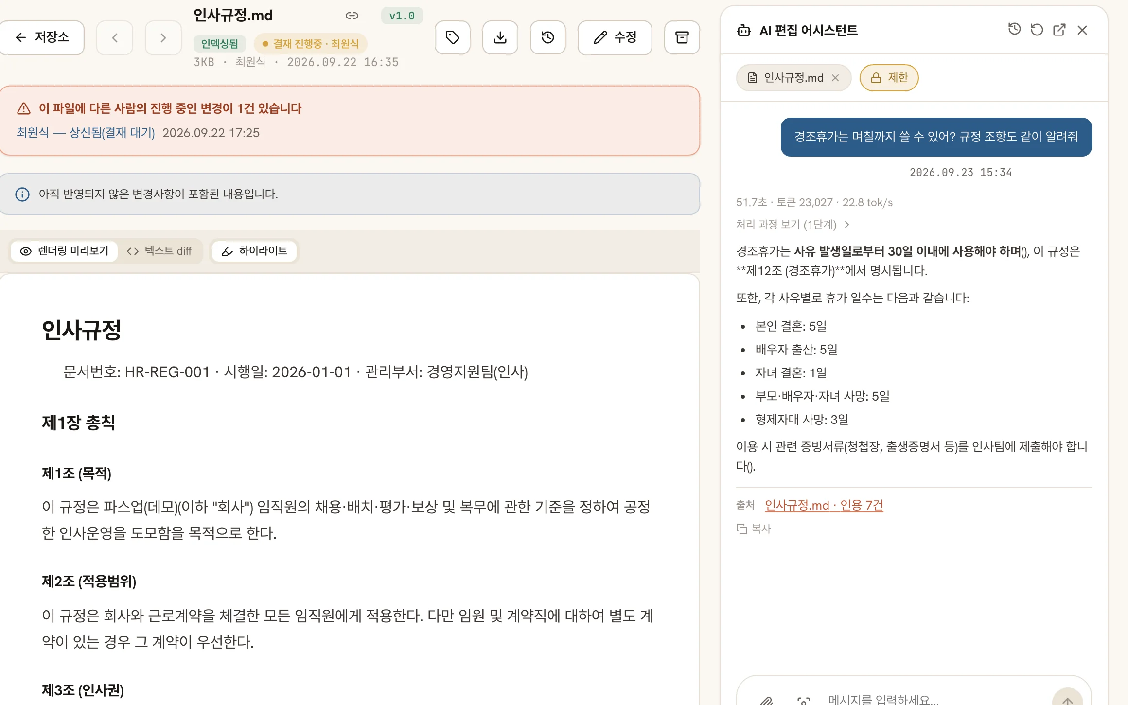
Task: Click info icon in unreflected changes notice
Action: click(x=22, y=194)
